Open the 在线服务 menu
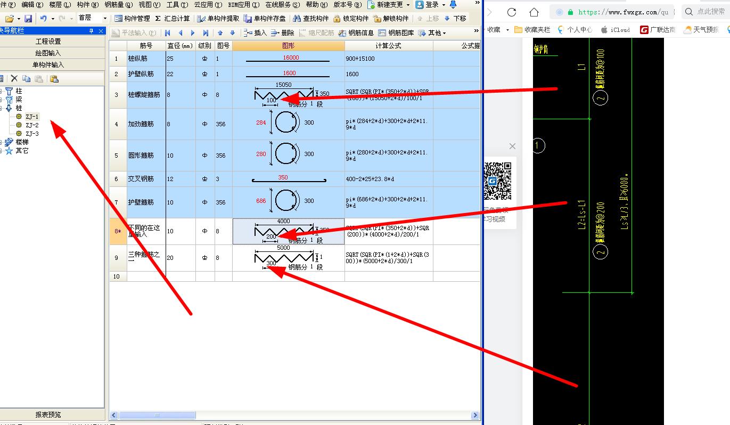The image size is (730, 425). click(283, 5)
